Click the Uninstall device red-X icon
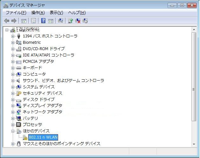This screenshot has height=158, width=200. click(x=78, y=21)
